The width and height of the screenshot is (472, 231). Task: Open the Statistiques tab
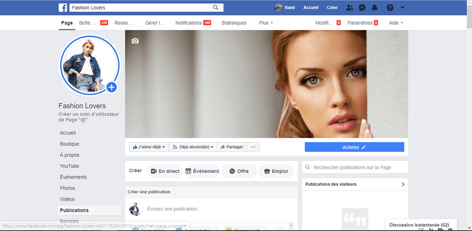[234, 23]
